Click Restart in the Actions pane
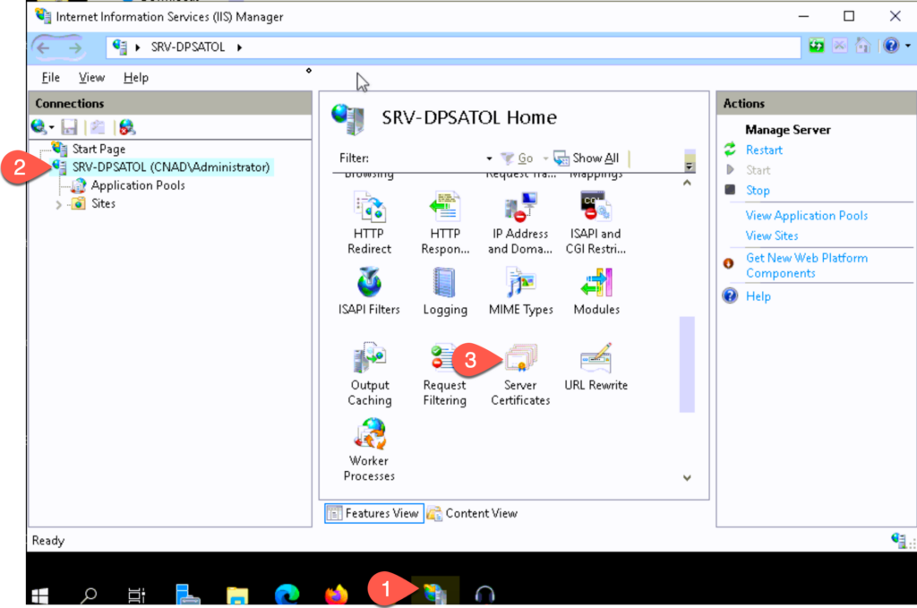917x608 pixels. click(764, 150)
